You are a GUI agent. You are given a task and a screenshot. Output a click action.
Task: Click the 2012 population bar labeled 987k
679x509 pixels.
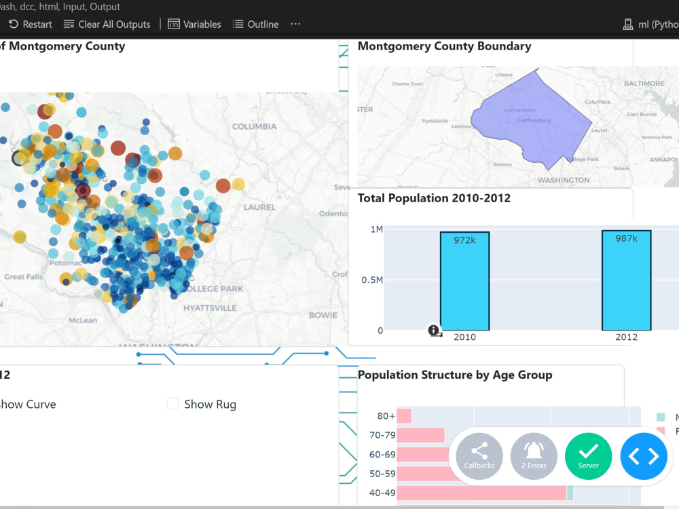(626, 280)
